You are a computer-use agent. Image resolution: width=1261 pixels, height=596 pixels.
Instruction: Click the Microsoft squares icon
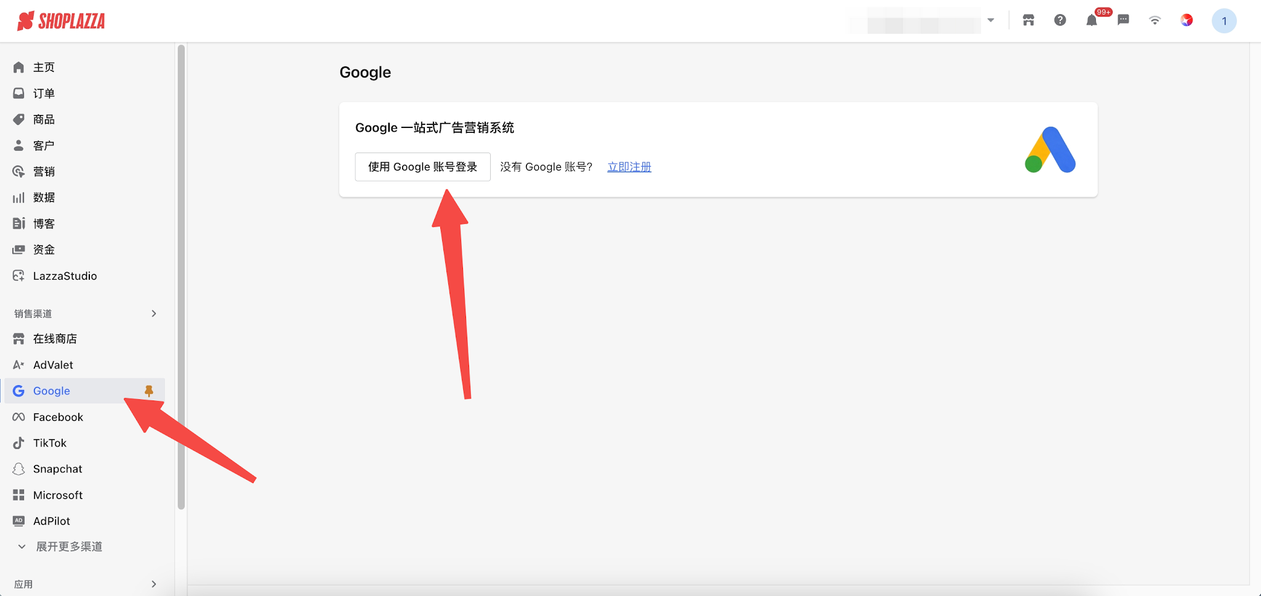[18, 495]
